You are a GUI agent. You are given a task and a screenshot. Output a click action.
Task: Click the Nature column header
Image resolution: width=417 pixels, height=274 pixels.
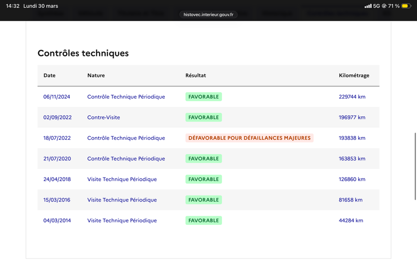pos(96,76)
